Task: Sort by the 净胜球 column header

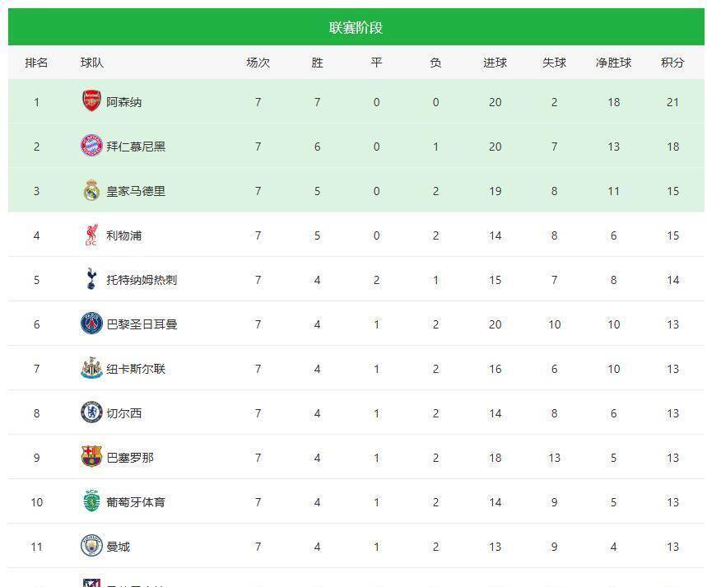Action: point(613,62)
